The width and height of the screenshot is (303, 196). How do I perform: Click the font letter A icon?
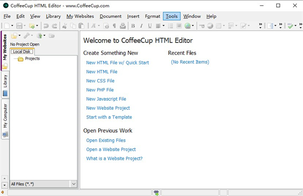pos(93,26)
